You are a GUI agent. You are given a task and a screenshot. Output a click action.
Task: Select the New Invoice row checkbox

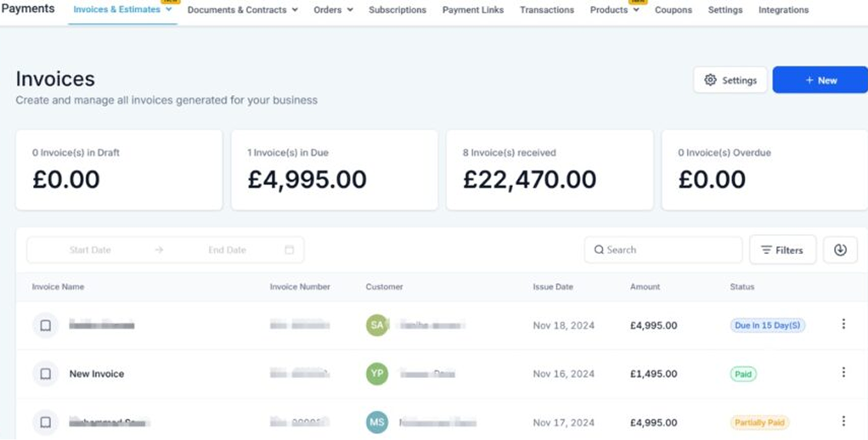click(46, 374)
